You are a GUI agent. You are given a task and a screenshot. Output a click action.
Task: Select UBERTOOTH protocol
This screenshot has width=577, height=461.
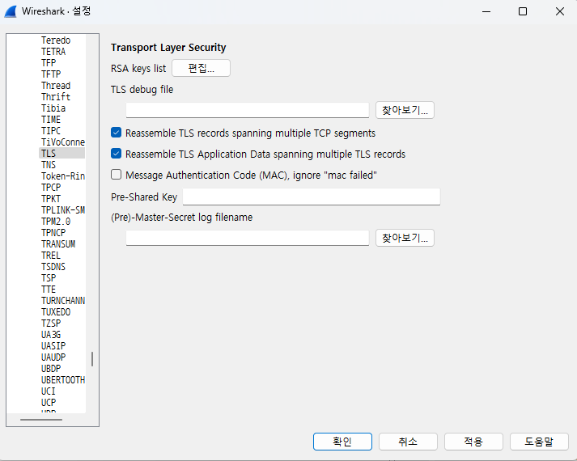63,380
